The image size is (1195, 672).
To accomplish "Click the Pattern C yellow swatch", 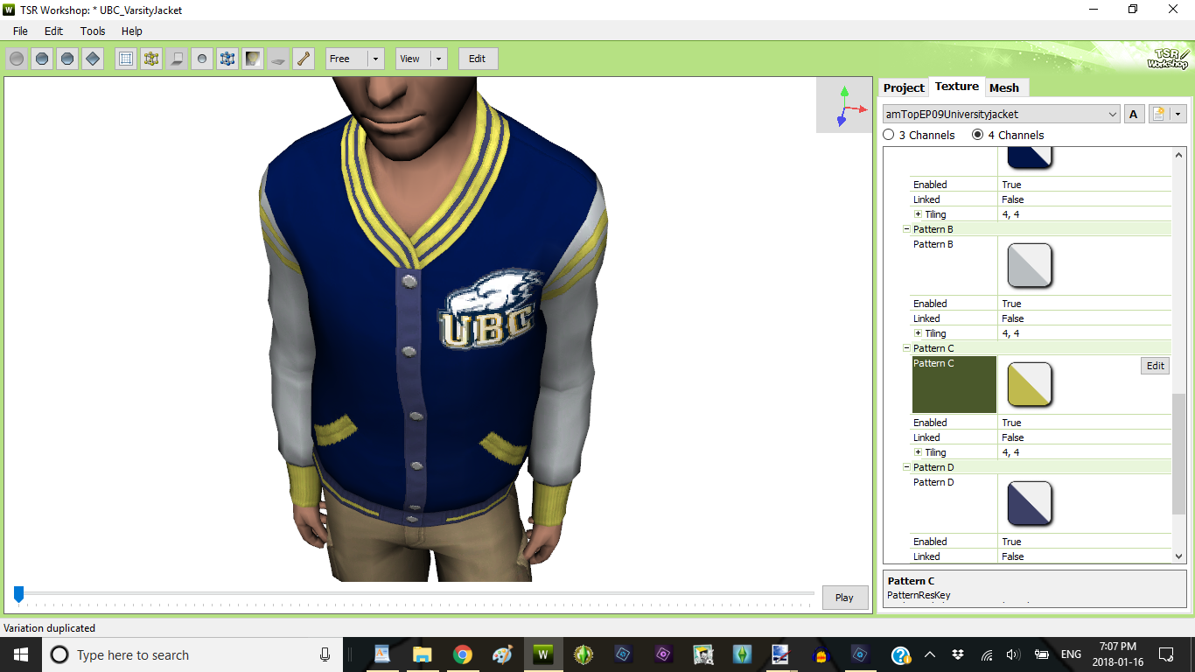I will [x=1031, y=385].
